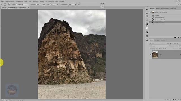This screenshot has height=101, width=181.
Task: Enable airbrush-style build-up effect
Action: [58, 4]
